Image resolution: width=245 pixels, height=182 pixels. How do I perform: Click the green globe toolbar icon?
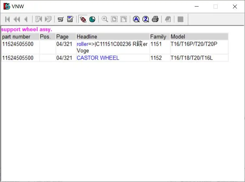(x=92, y=19)
